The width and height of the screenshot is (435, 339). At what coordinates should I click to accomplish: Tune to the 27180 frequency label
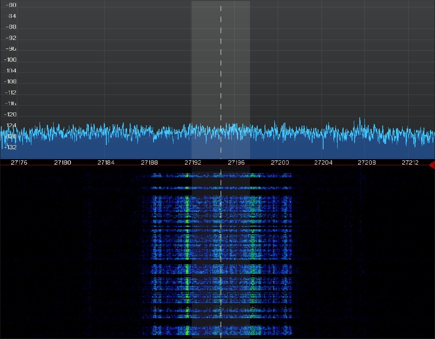[63, 162]
